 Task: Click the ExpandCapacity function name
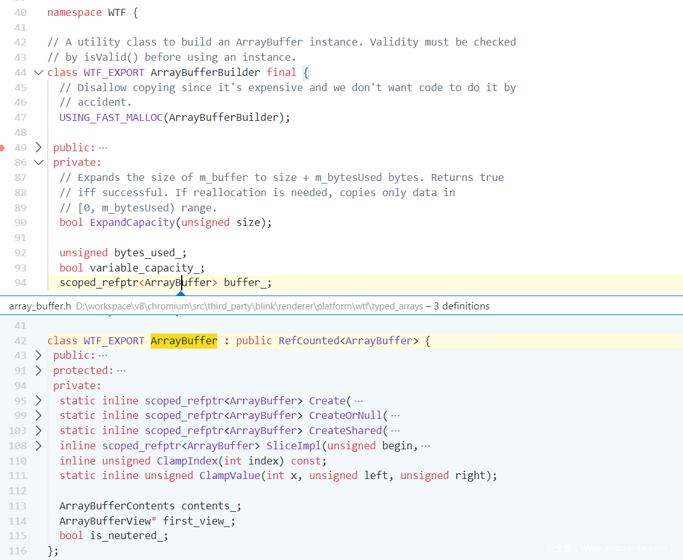coord(132,223)
